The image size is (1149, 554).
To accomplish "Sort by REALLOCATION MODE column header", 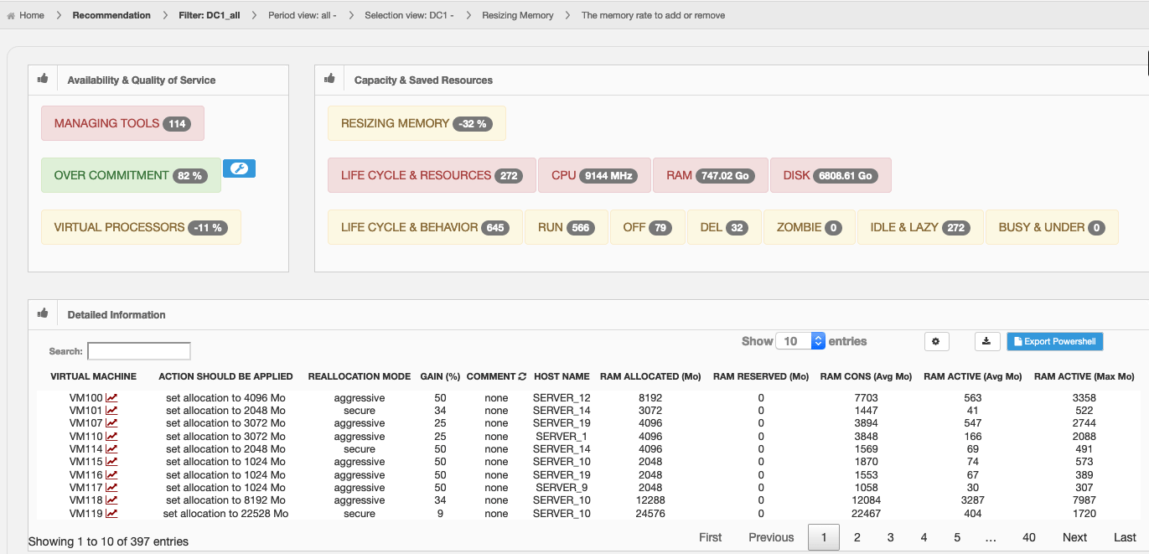I will pos(360,376).
